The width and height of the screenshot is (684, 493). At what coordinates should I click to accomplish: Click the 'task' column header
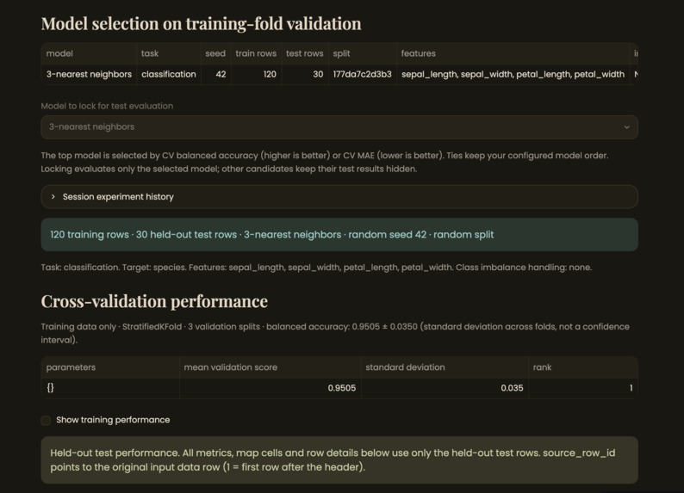point(168,53)
